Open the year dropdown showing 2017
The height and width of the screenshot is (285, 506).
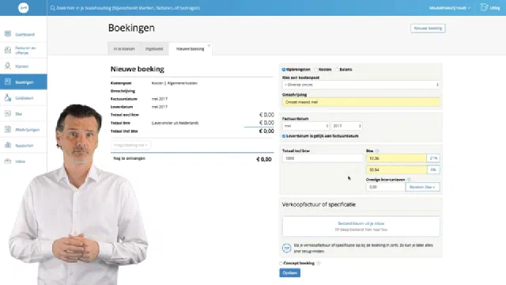tap(346, 126)
